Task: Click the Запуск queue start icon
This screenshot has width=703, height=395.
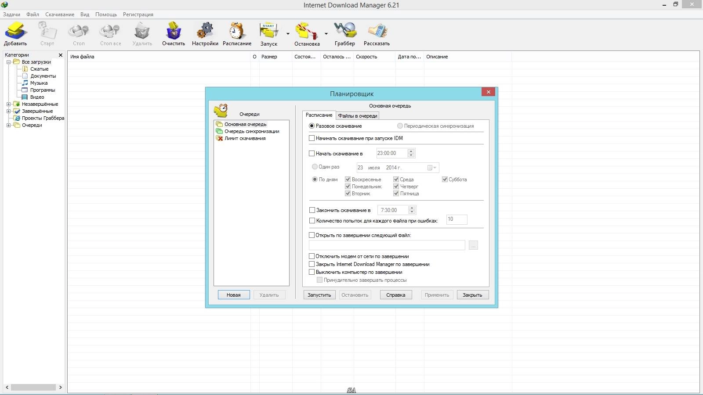Action: (268, 31)
